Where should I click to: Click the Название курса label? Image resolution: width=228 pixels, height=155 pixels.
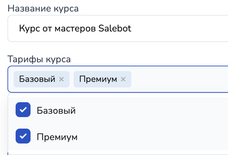[x=43, y=8]
